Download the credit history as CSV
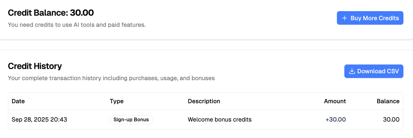 tap(374, 71)
